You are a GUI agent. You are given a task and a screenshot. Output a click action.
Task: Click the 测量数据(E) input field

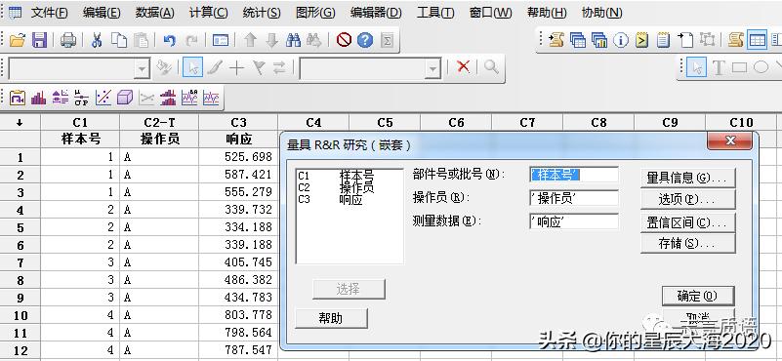[x=573, y=221]
